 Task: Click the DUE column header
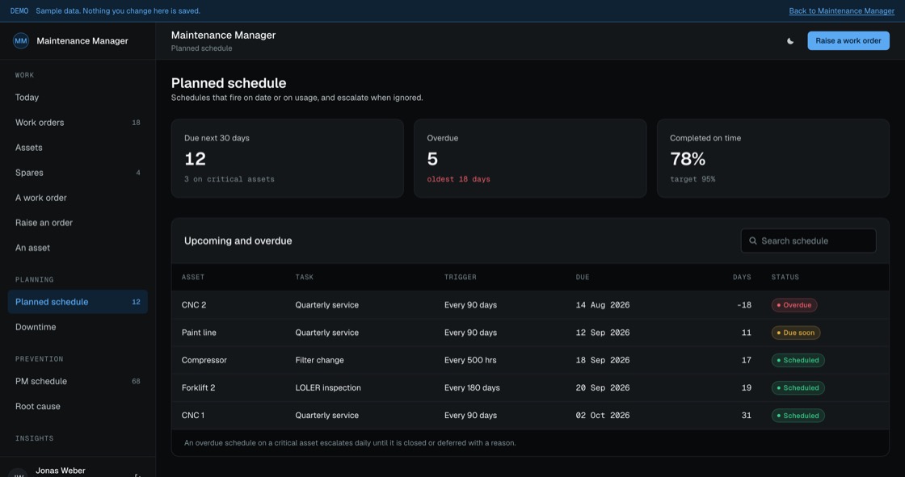coord(583,278)
